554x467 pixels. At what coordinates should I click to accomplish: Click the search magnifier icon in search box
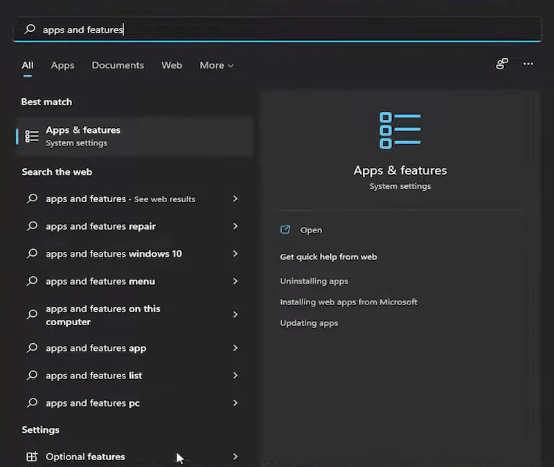30,29
